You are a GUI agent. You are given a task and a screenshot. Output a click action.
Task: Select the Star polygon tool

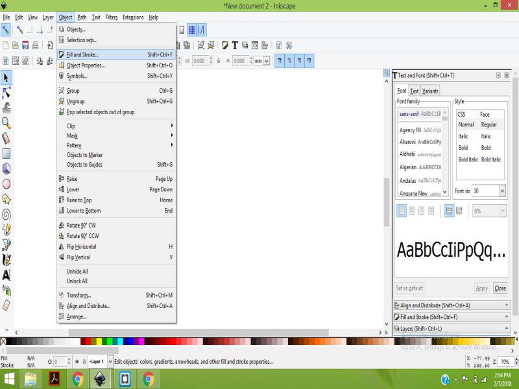tap(6, 199)
